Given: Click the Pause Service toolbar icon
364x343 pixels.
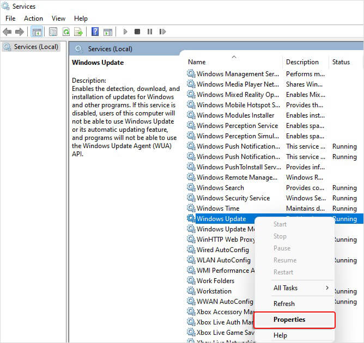Looking at the screenshot, I should [150, 32].
